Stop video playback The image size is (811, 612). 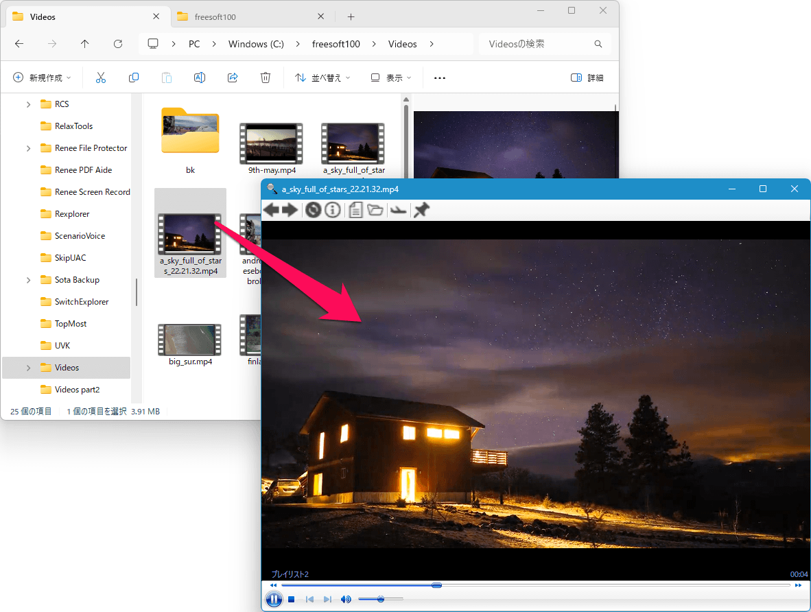[291, 599]
